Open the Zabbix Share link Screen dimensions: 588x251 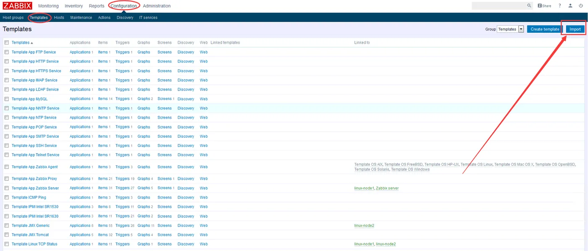coord(544,6)
